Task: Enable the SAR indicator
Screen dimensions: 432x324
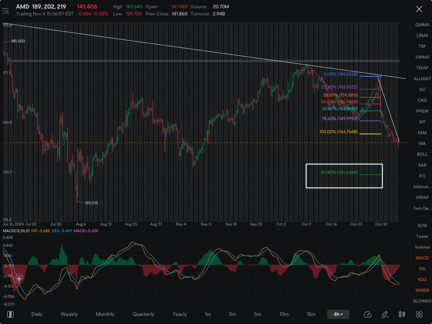Action: point(422,165)
